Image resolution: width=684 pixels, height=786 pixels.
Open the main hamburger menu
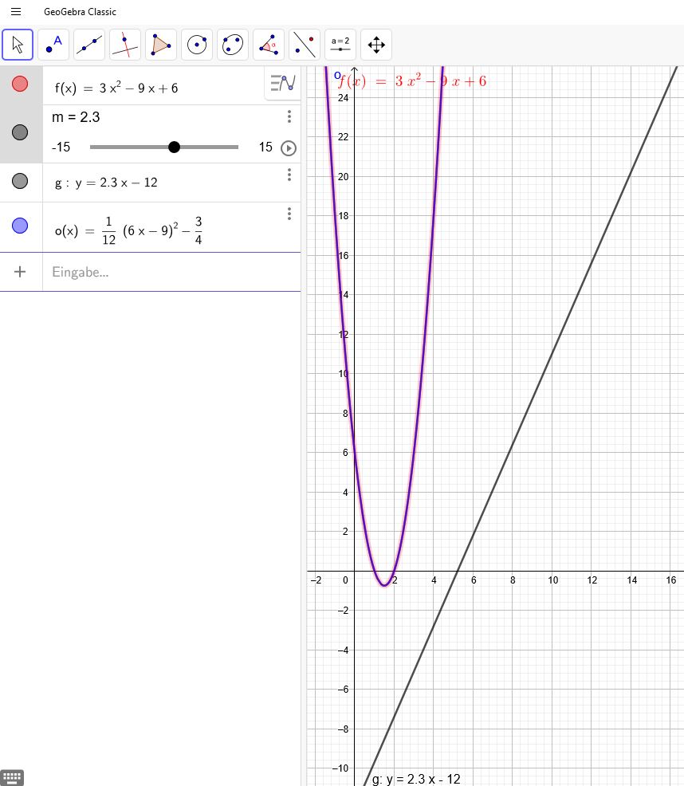pos(16,11)
